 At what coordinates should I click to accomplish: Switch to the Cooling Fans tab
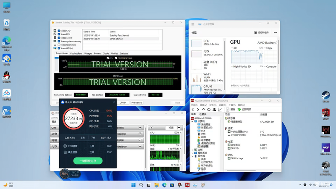(x=76, y=54)
